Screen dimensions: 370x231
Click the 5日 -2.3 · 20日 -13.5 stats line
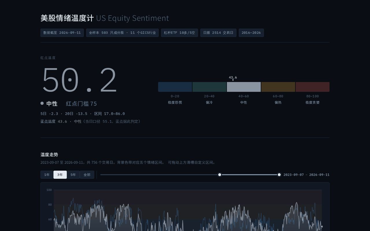(x=83, y=114)
